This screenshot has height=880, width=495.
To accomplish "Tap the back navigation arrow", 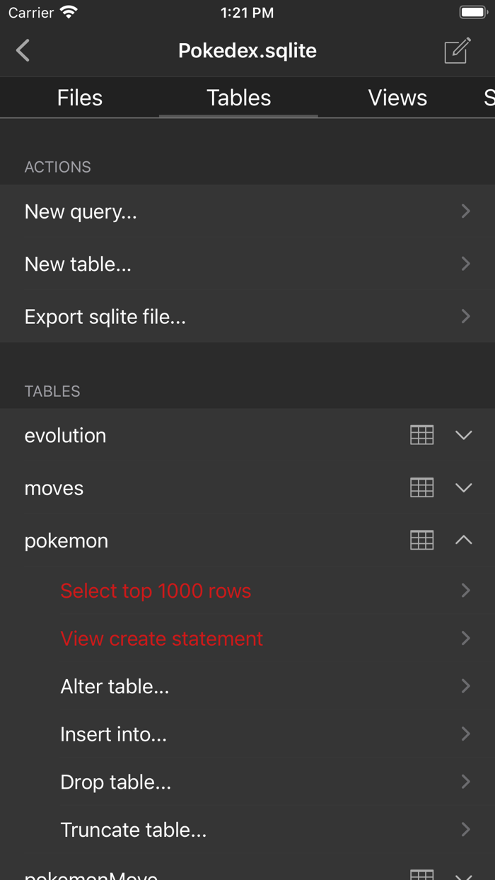I will [x=21, y=50].
